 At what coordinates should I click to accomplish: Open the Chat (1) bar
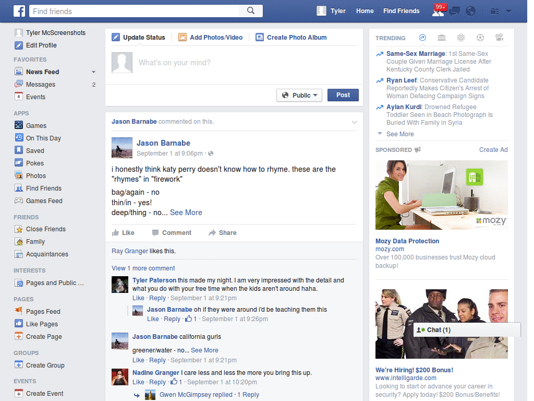point(467,330)
